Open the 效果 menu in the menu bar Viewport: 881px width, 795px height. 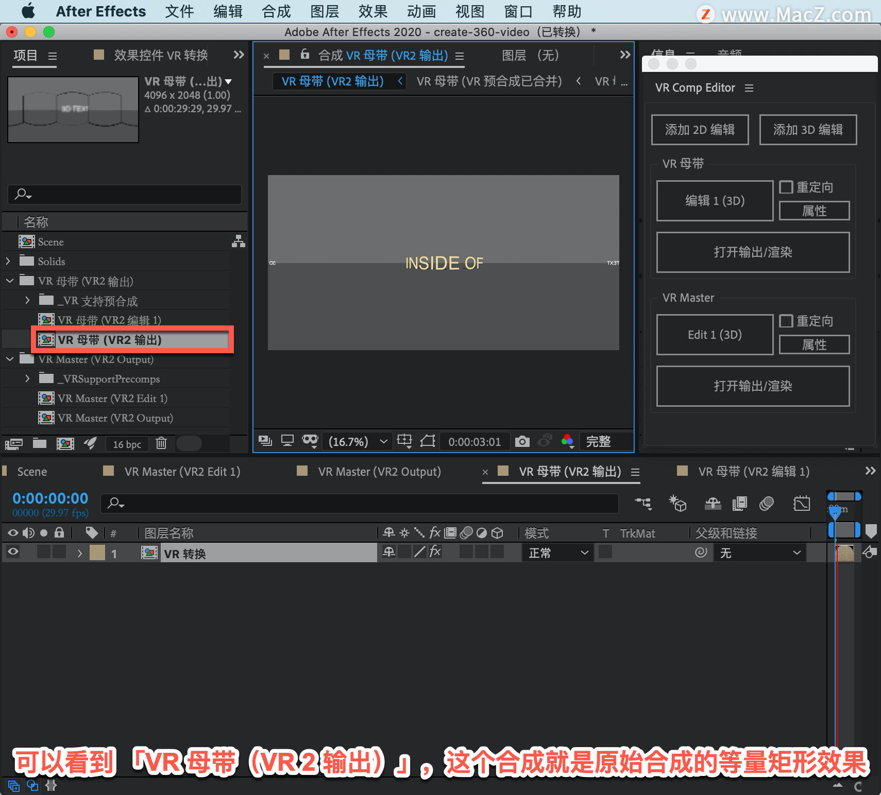(373, 11)
